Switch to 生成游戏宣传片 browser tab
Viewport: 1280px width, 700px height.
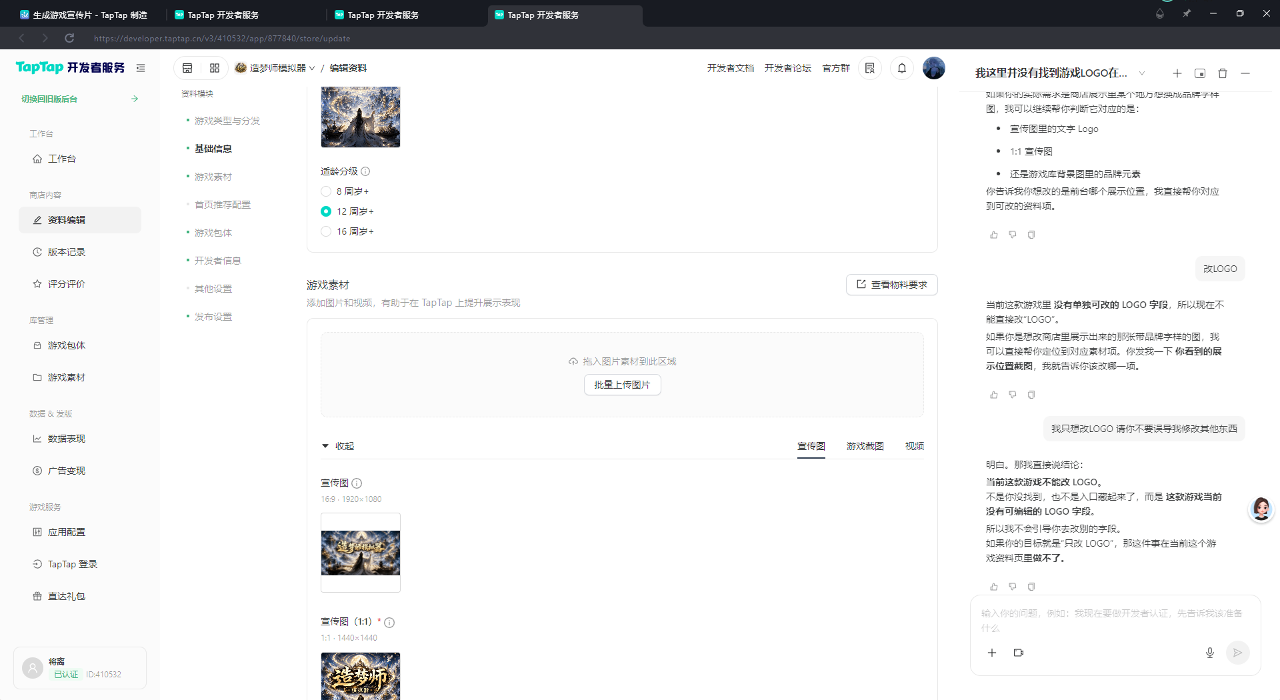[85, 15]
